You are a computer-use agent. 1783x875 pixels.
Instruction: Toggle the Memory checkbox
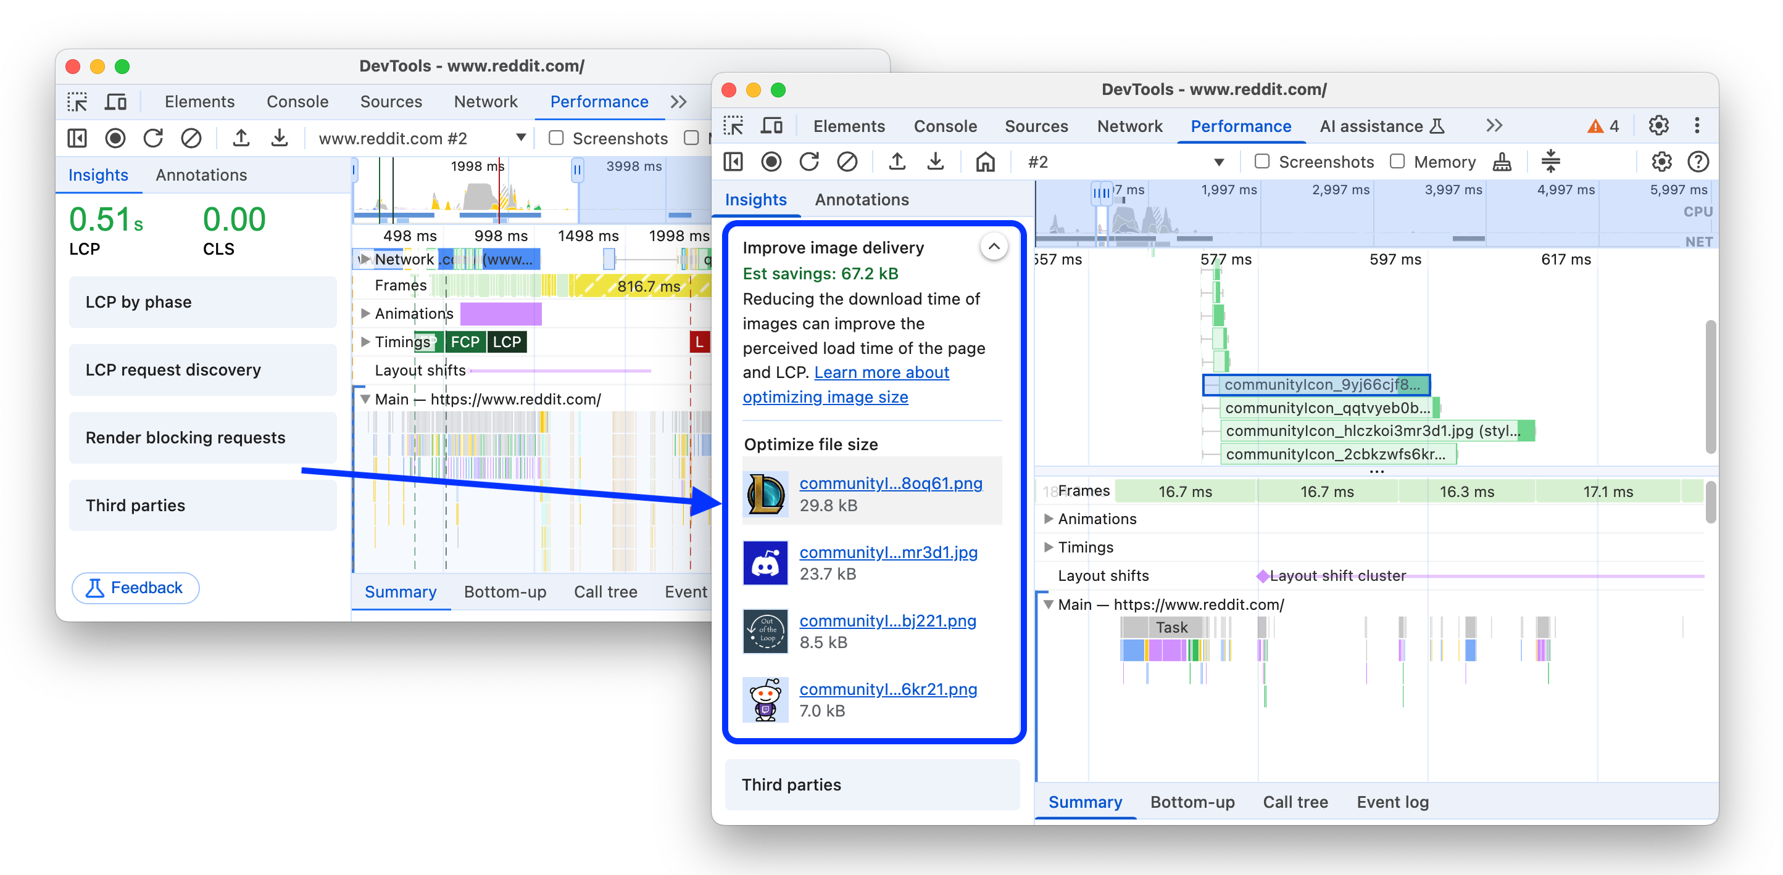(1397, 162)
